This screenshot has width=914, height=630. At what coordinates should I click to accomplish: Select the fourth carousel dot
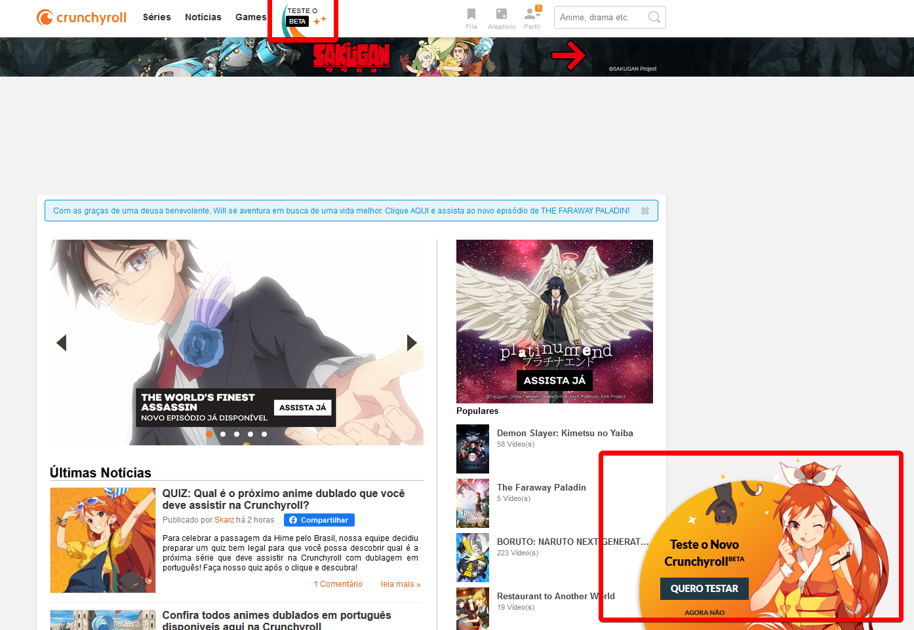[250, 434]
